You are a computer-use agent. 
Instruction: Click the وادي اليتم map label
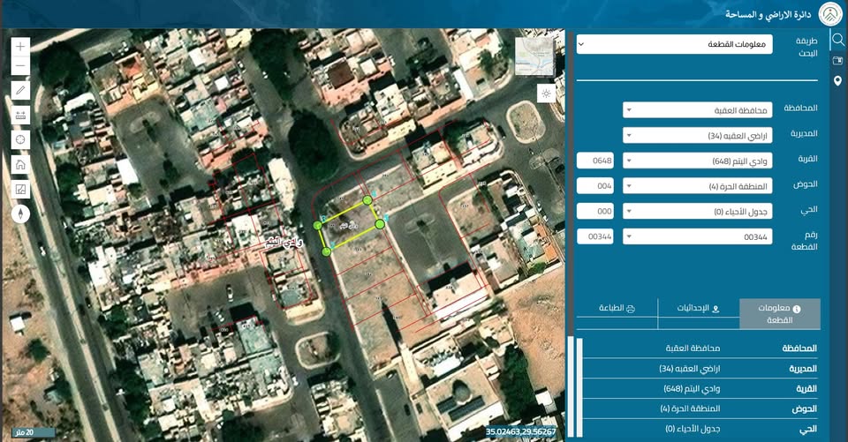[x=283, y=243]
